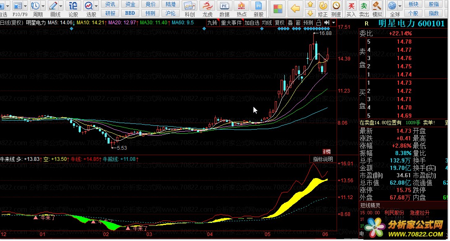450x241 pixels.
Task: Click the 测速 speed test clock icon
Action: (336, 5)
